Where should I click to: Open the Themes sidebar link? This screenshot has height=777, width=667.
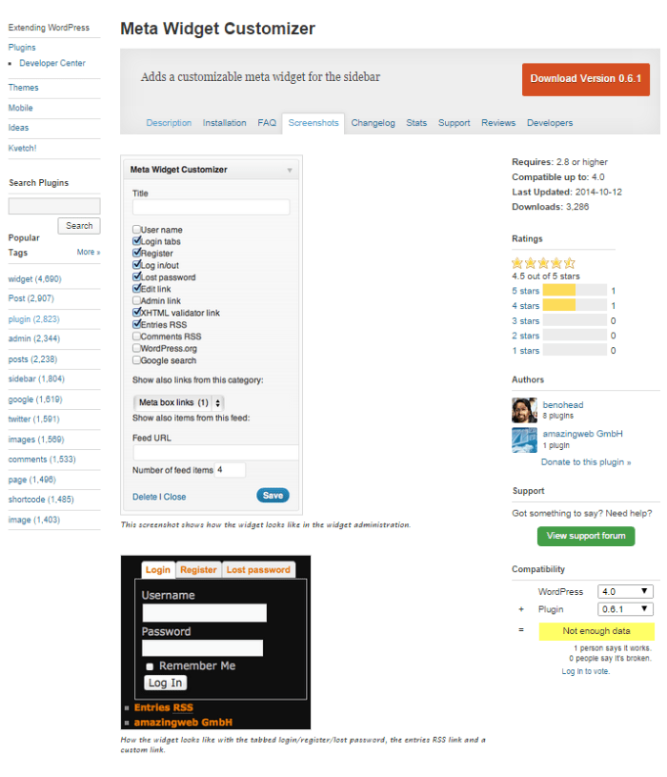click(23, 88)
